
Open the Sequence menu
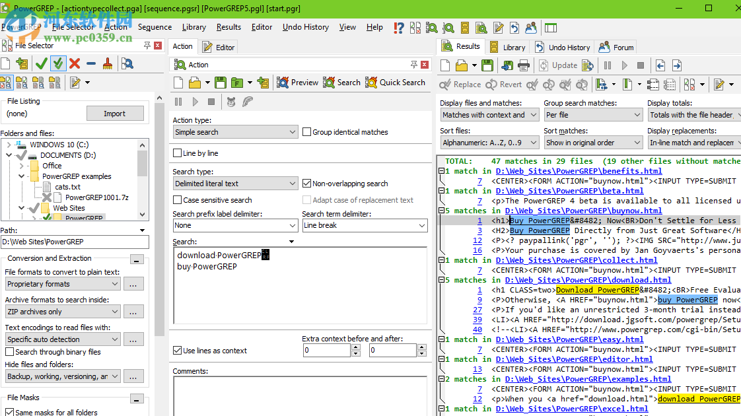155,27
